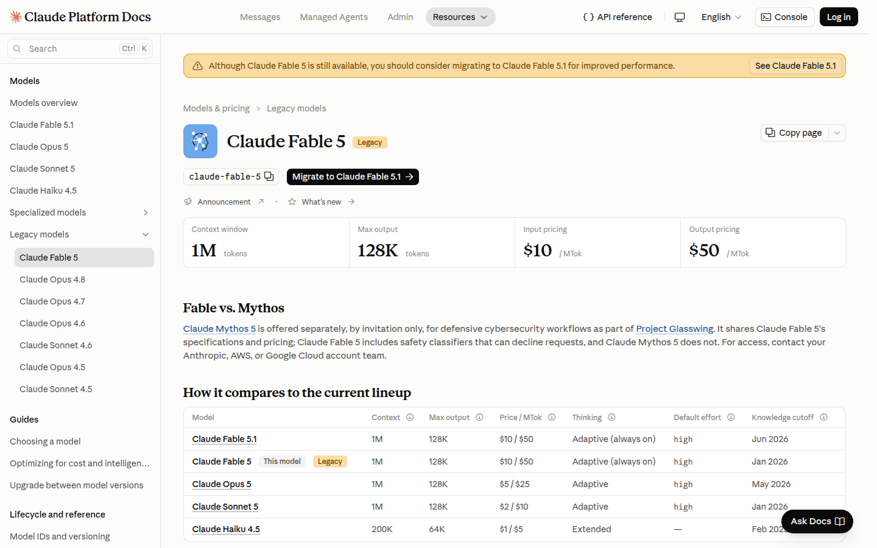Go to Models & pricing breadcrumb

[x=216, y=108]
